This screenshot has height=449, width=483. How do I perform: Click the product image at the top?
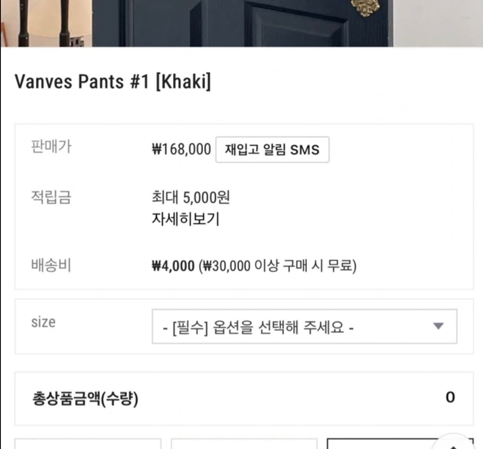241,24
